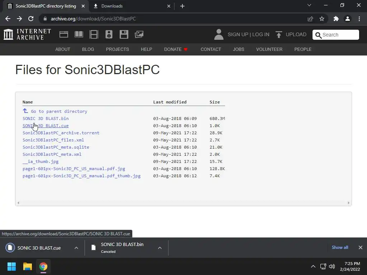Close the downloads bar

pyautogui.click(x=361, y=247)
